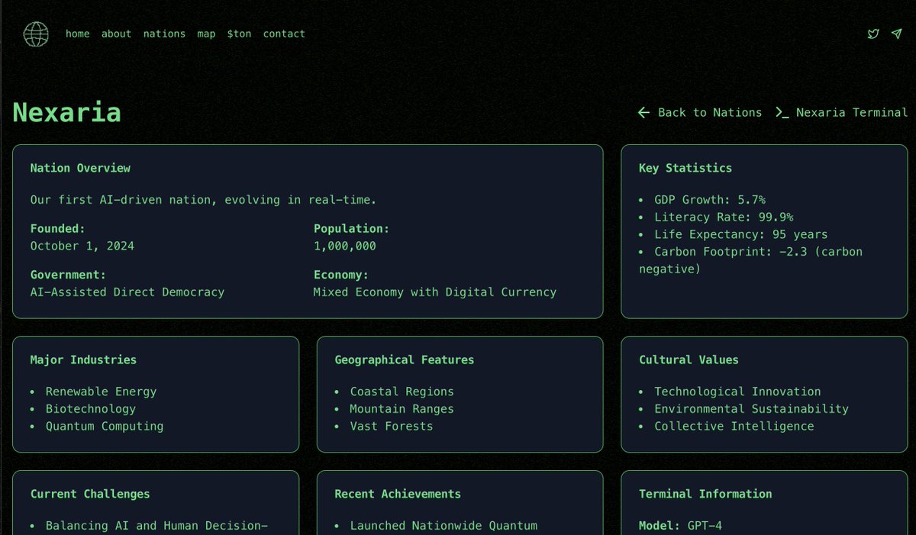This screenshot has height=535, width=916.
Task: Open the map page from the navbar
Action: [x=205, y=34]
